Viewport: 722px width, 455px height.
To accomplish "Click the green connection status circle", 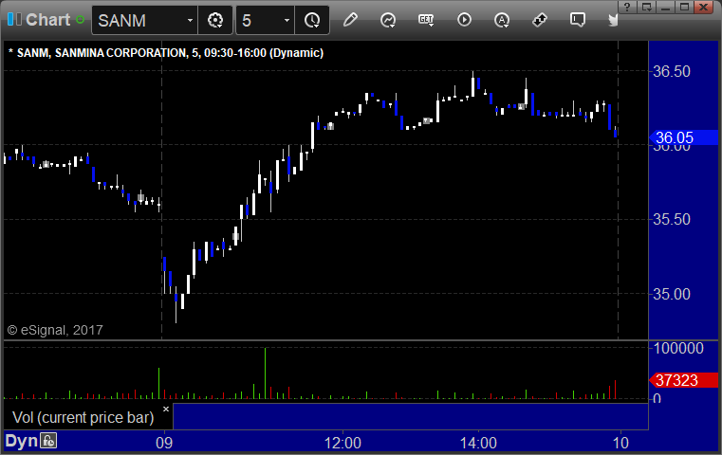I will point(80,20).
